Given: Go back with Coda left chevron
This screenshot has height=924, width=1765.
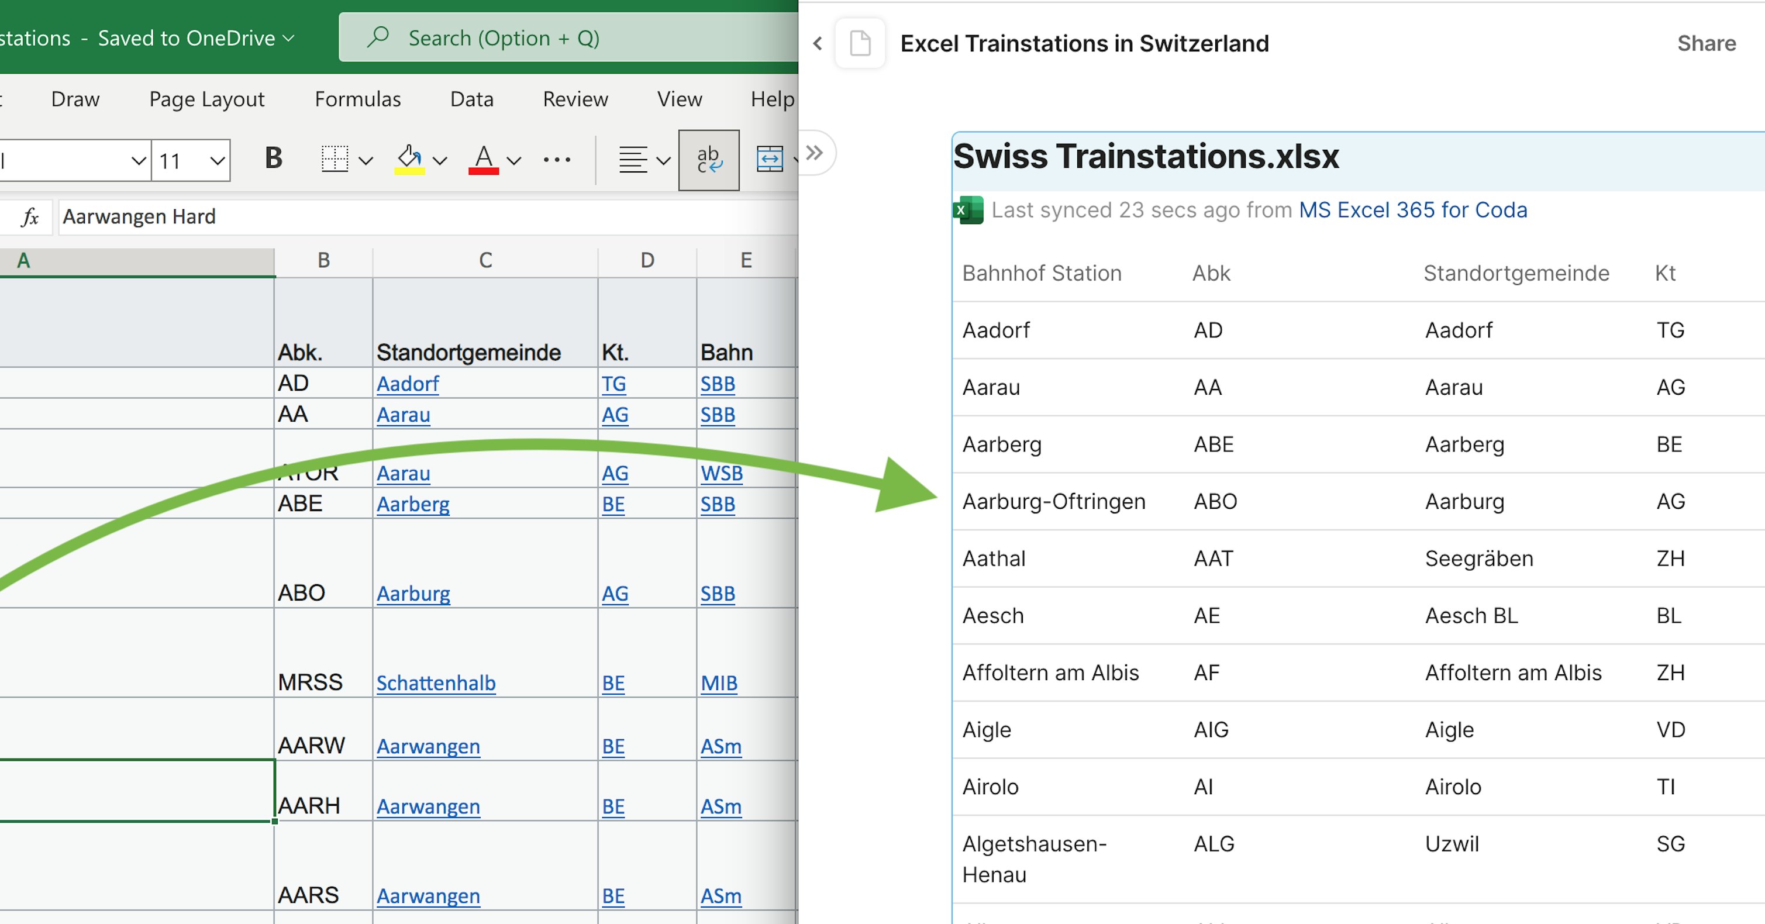Looking at the screenshot, I should click(x=818, y=44).
